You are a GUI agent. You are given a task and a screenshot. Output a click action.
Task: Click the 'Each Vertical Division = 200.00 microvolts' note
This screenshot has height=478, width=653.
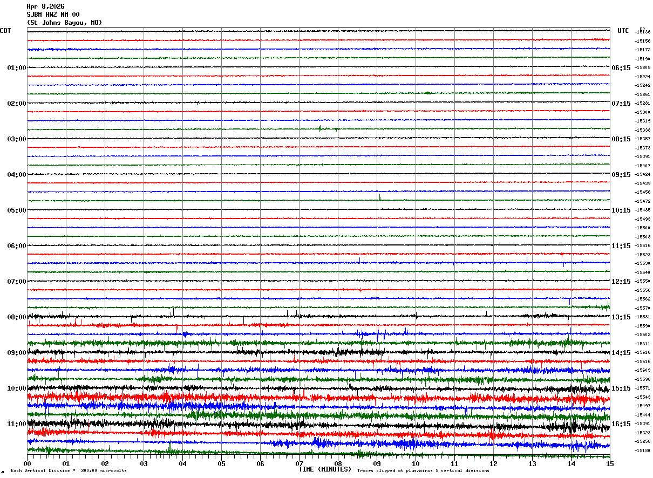click(69, 470)
